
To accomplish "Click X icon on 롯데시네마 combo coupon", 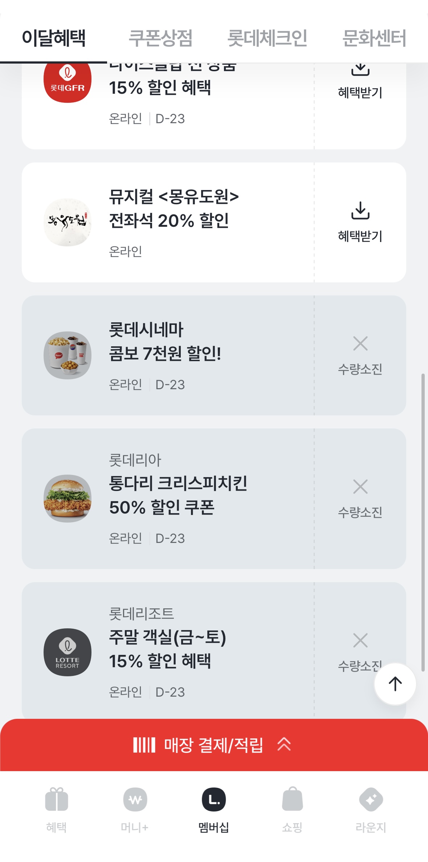I will click(x=360, y=343).
